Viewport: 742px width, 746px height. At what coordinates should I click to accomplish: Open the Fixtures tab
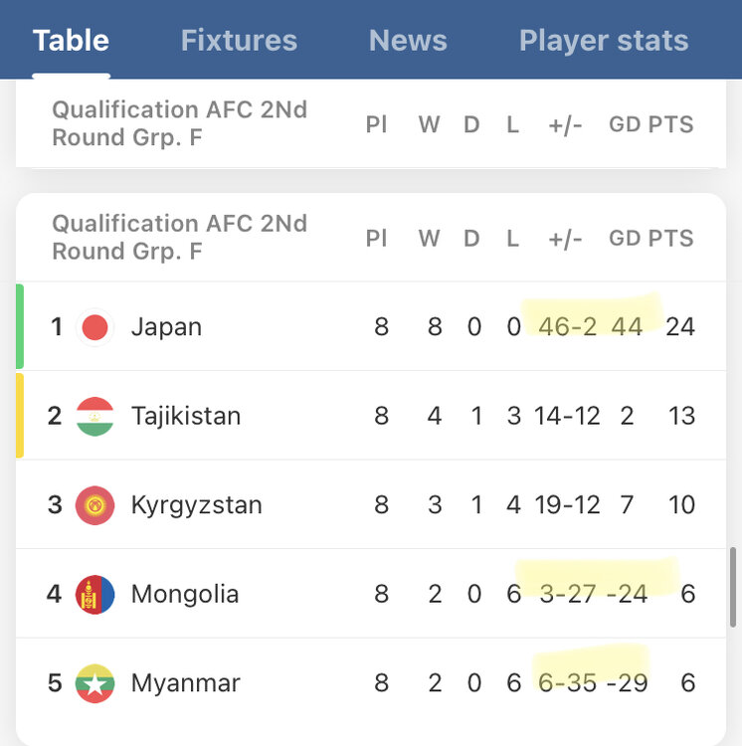[x=239, y=41]
